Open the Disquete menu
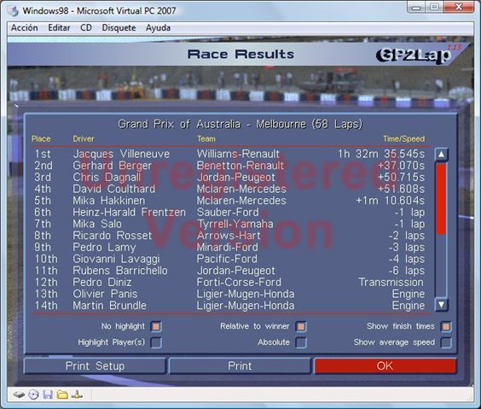This screenshot has width=481, height=409. pyautogui.click(x=119, y=28)
